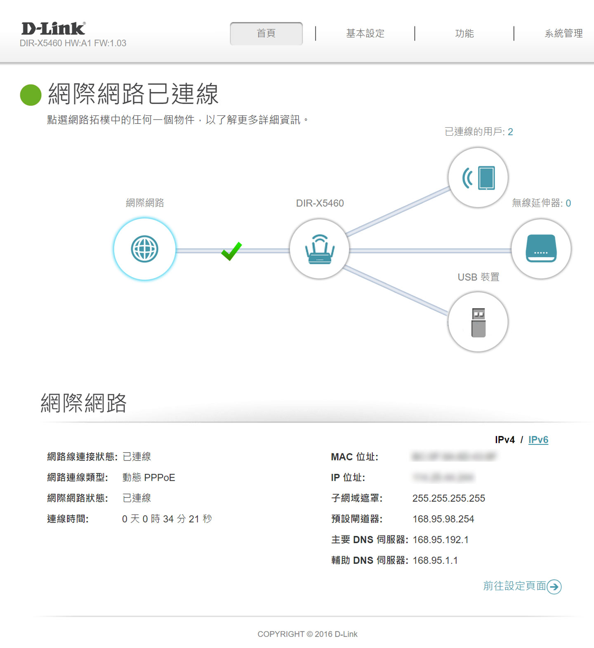Click the green checkmark connection status

pos(231,251)
